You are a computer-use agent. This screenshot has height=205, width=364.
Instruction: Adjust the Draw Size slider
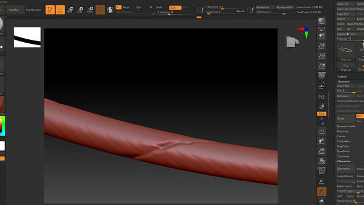tap(225, 12)
